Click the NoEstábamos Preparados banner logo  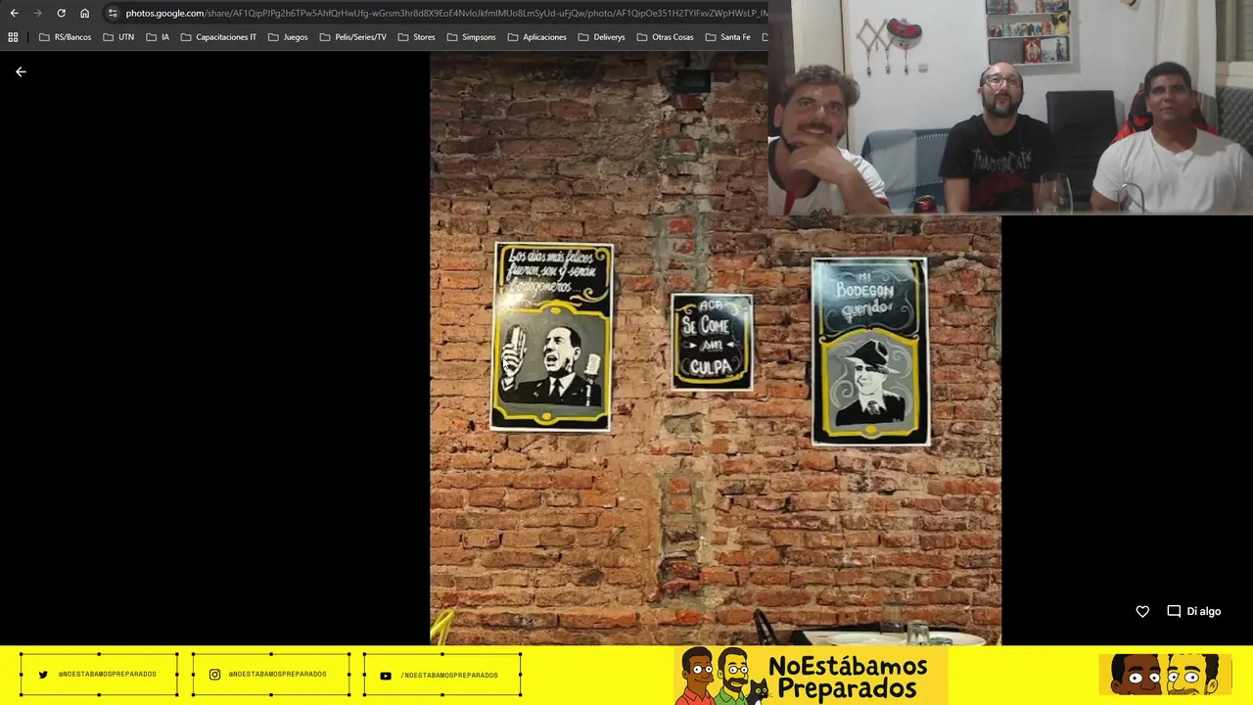click(811, 676)
